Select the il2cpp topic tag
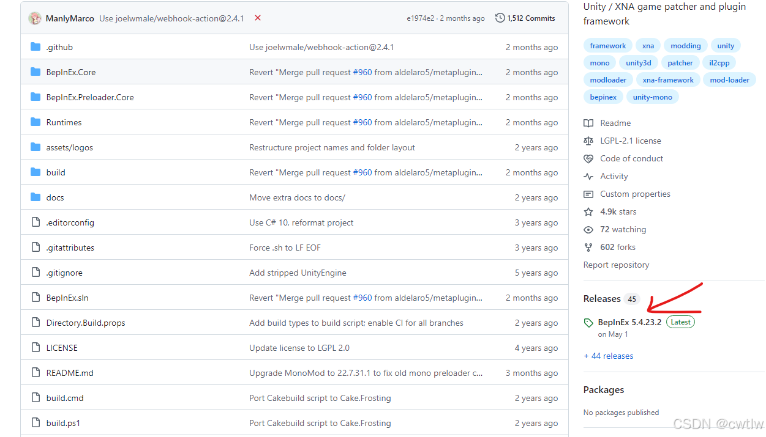The image size is (766, 437). pyautogui.click(x=719, y=63)
